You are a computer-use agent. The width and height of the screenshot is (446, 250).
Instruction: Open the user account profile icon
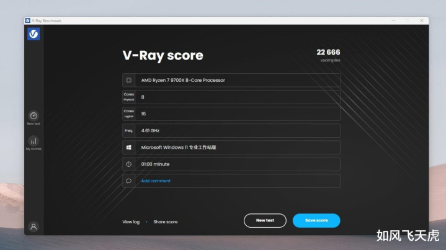pyautogui.click(x=33, y=226)
